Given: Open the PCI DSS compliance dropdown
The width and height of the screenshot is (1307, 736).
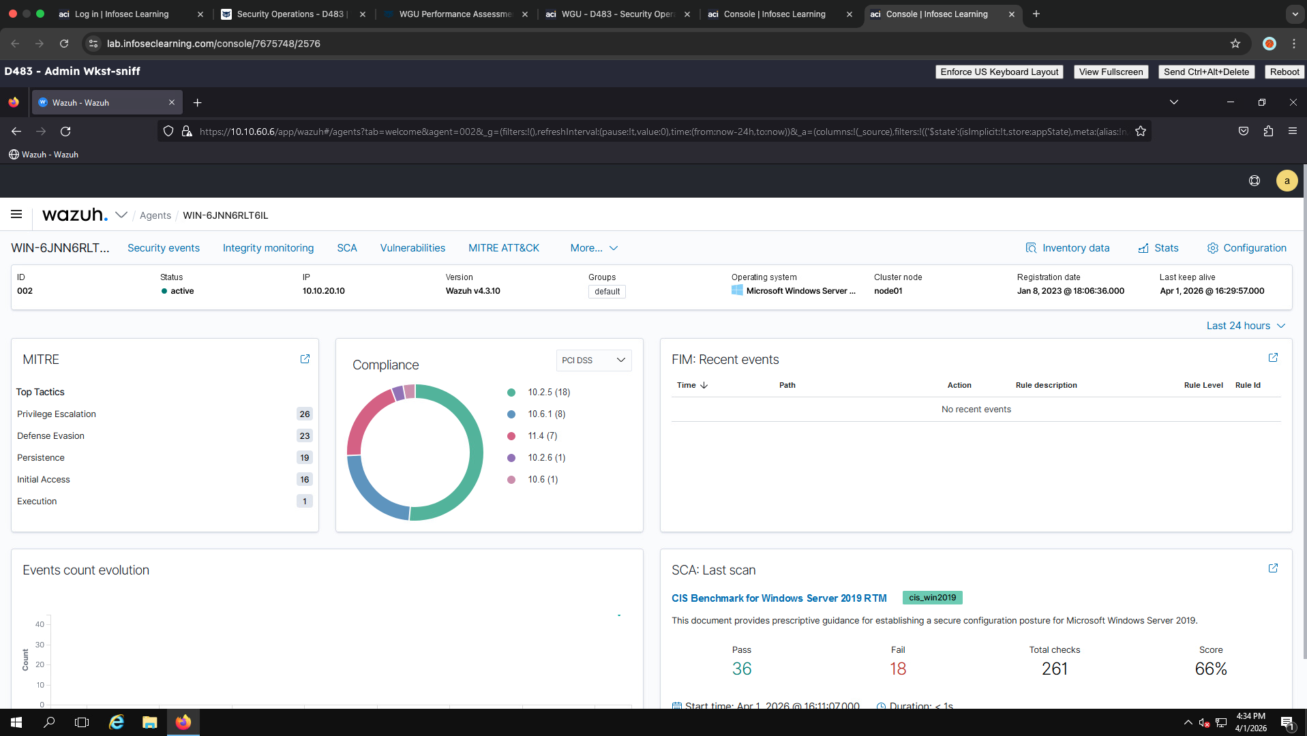Looking at the screenshot, I should point(593,360).
